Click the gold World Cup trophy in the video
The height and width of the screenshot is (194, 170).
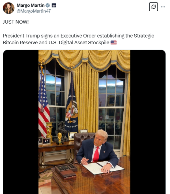click(x=60, y=138)
